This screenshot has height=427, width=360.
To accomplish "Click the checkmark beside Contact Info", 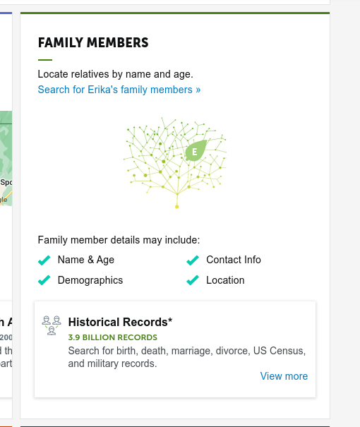I will (x=193, y=260).
